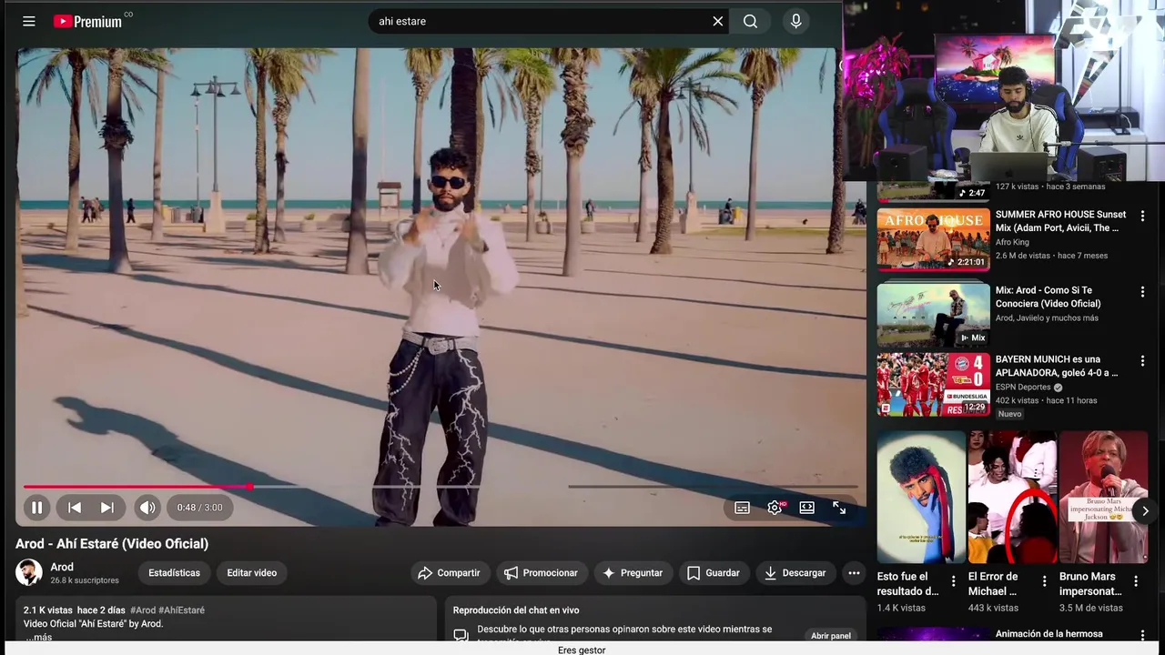Toggle subtitles/captions in player
Image resolution: width=1165 pixels, height=655 pixels.
tap(743, 508)
